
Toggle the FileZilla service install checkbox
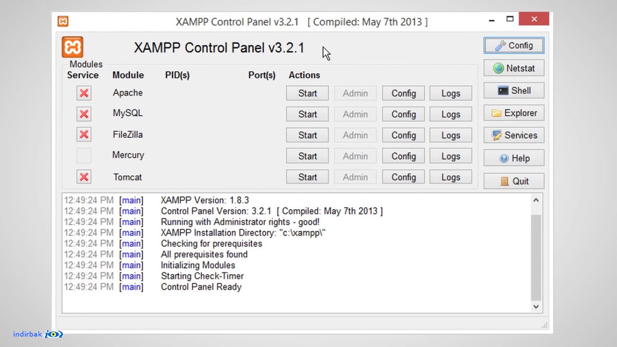click(84, 135)
